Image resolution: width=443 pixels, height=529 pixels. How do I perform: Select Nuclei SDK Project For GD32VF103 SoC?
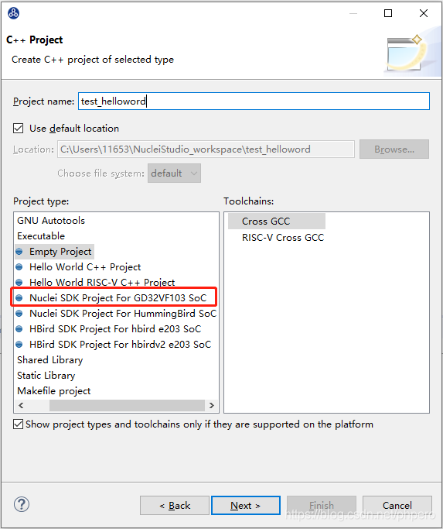pos(118,298)
